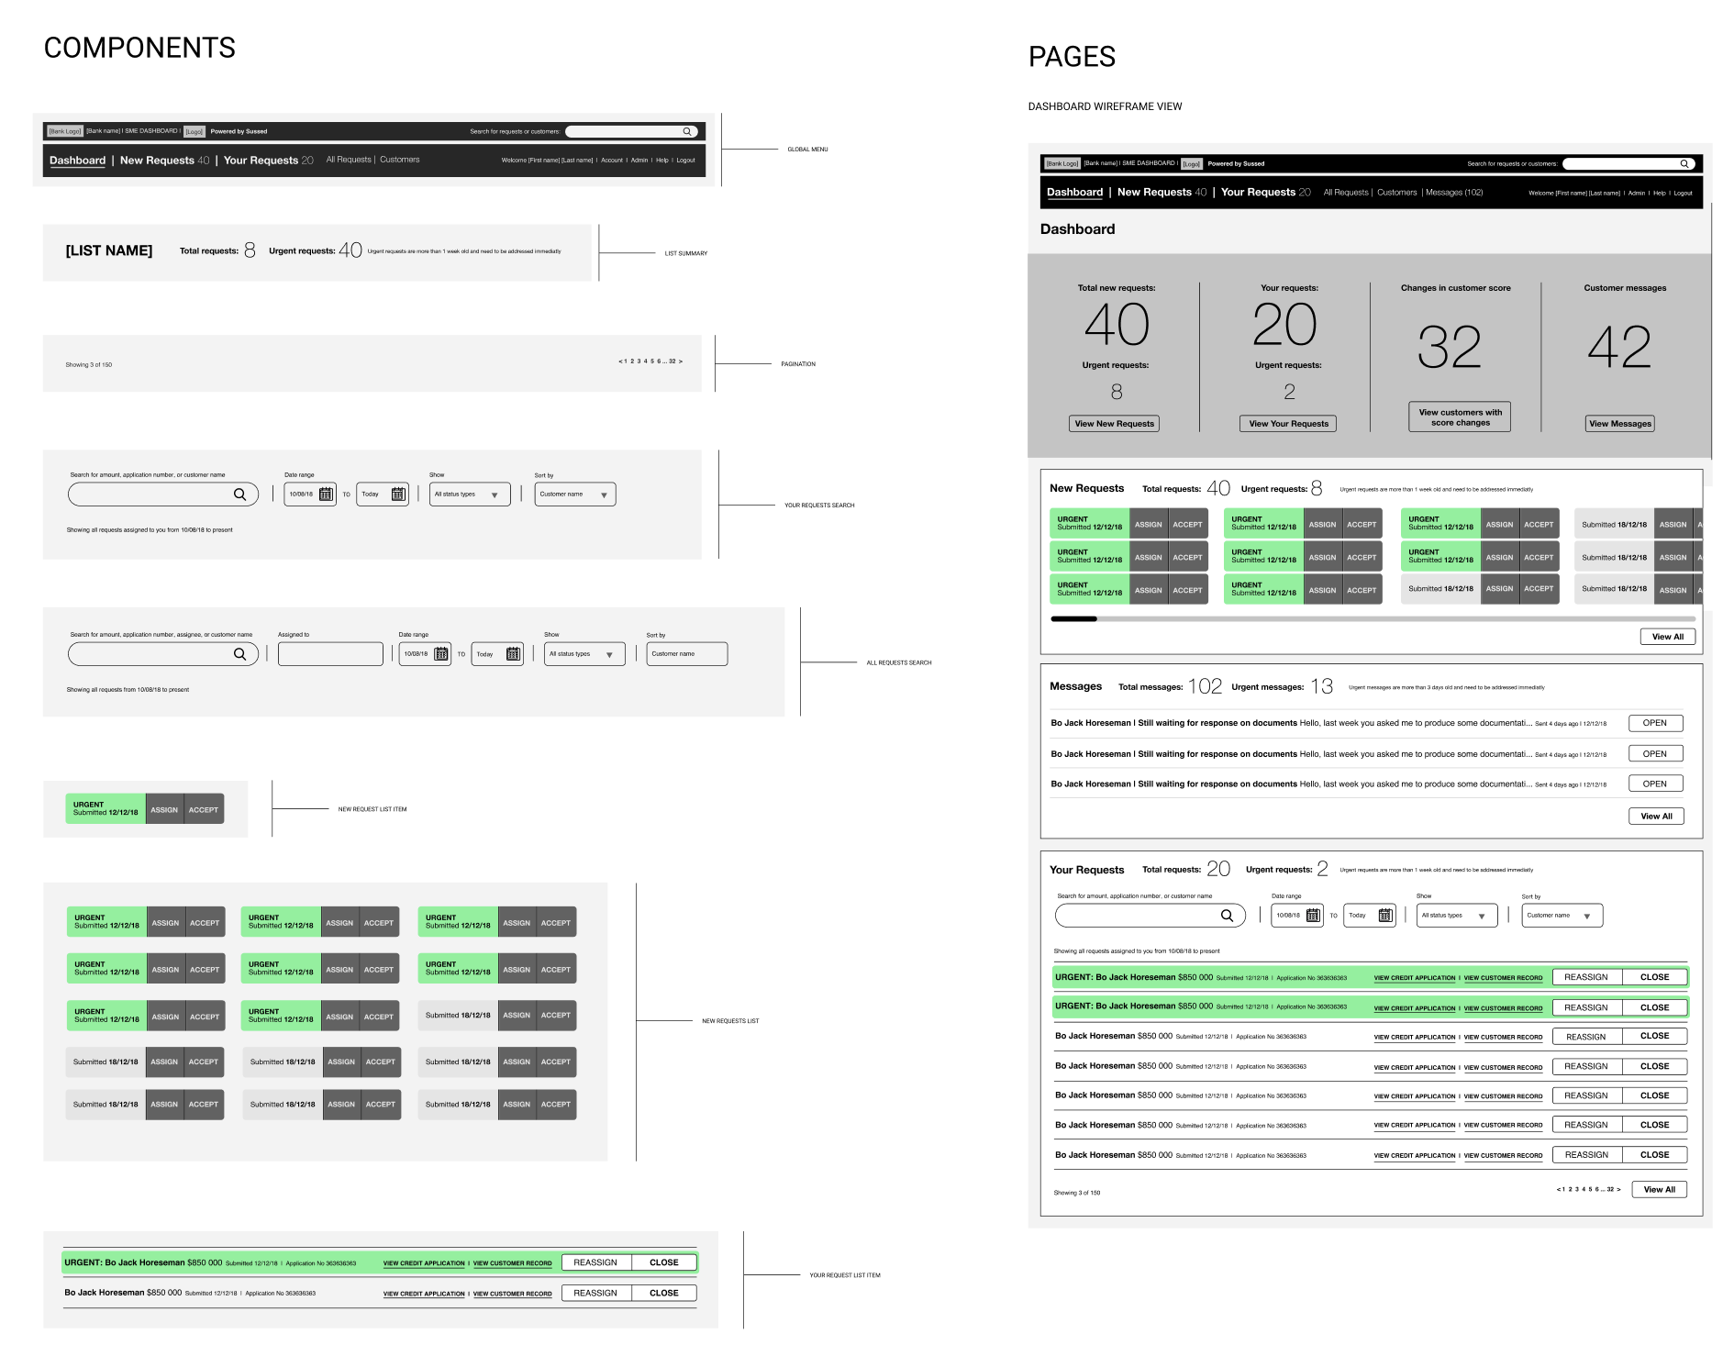Click the horizontal scrollbar thumb under New Requests
The image size is (1734, 1345).
click(1073, 619)
